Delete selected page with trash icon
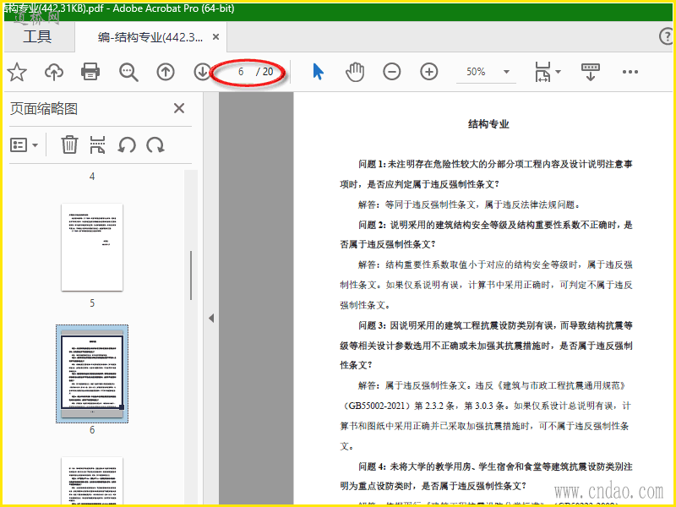676x507 pixels. tap(69, 144)
